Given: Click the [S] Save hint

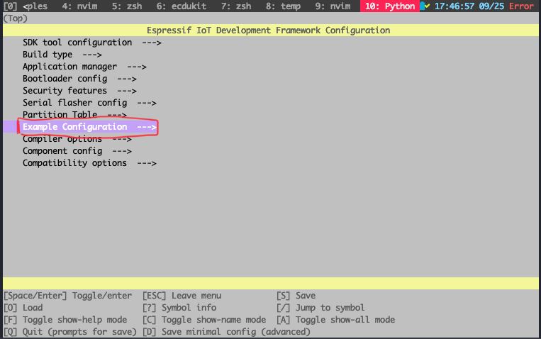Looking at the screenshot, I should coord(296,296).
